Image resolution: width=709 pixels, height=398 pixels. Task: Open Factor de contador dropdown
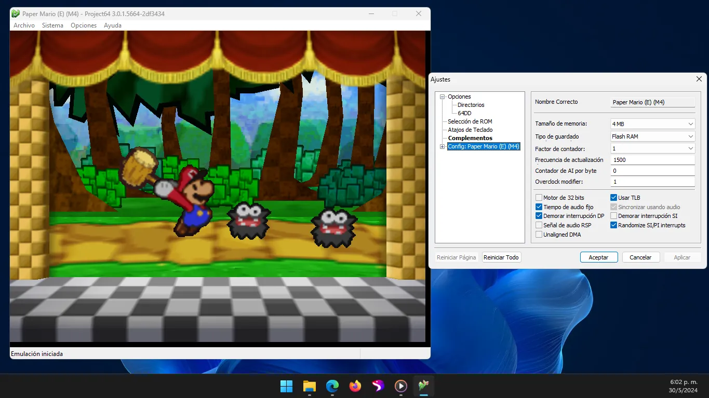[652, 148]
